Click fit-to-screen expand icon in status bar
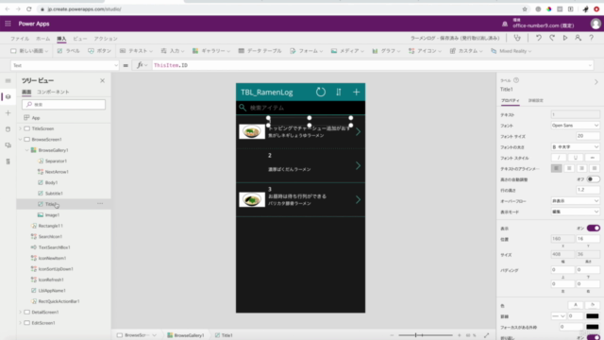Screen dimensions: 604x340 487,335
